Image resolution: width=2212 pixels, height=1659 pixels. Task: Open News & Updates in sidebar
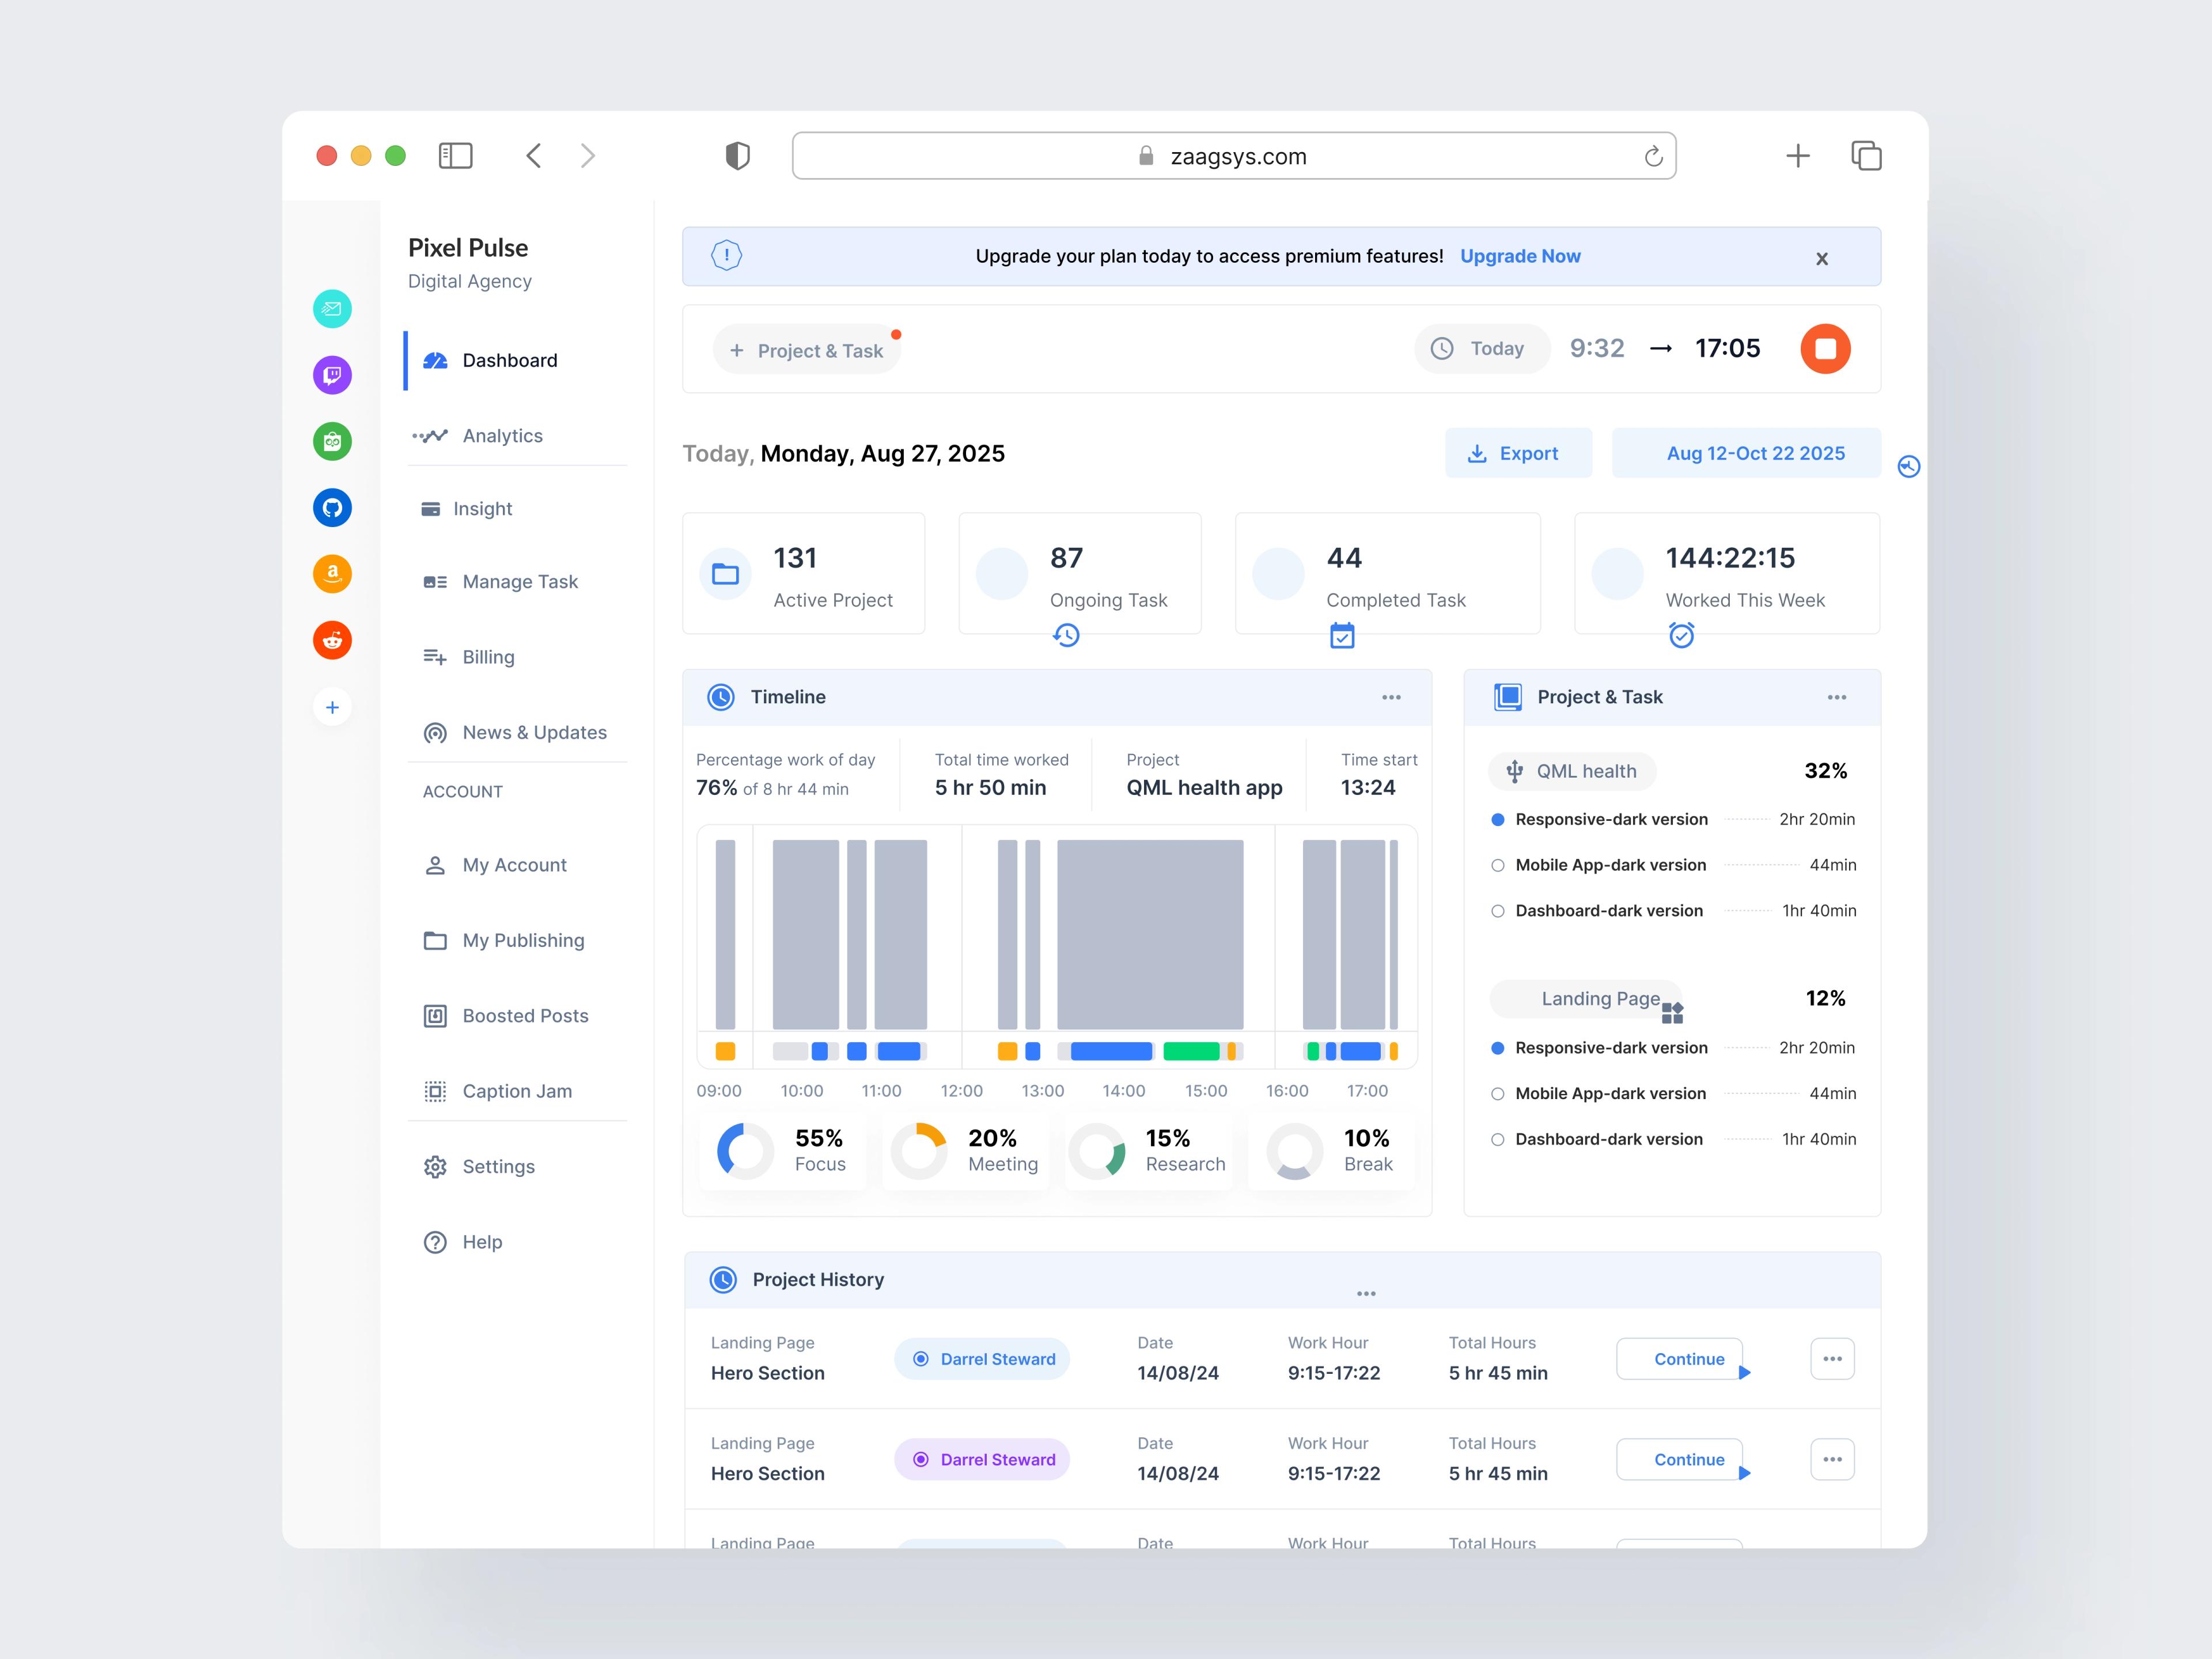[516, 732]
